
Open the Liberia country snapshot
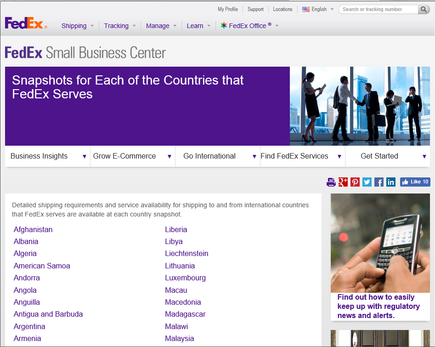point(176,230)
